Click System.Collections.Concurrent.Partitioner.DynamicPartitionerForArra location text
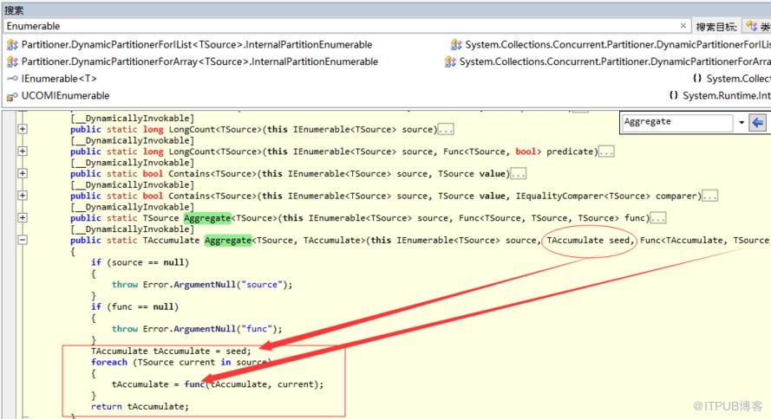771x419 pixels. click(x=615, y=61)
